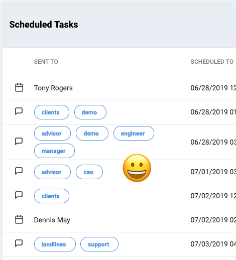The width and height of the screenshot is (236, 260).
Task: Sort by the Scheduled To column header
Action: click(212, 62)
